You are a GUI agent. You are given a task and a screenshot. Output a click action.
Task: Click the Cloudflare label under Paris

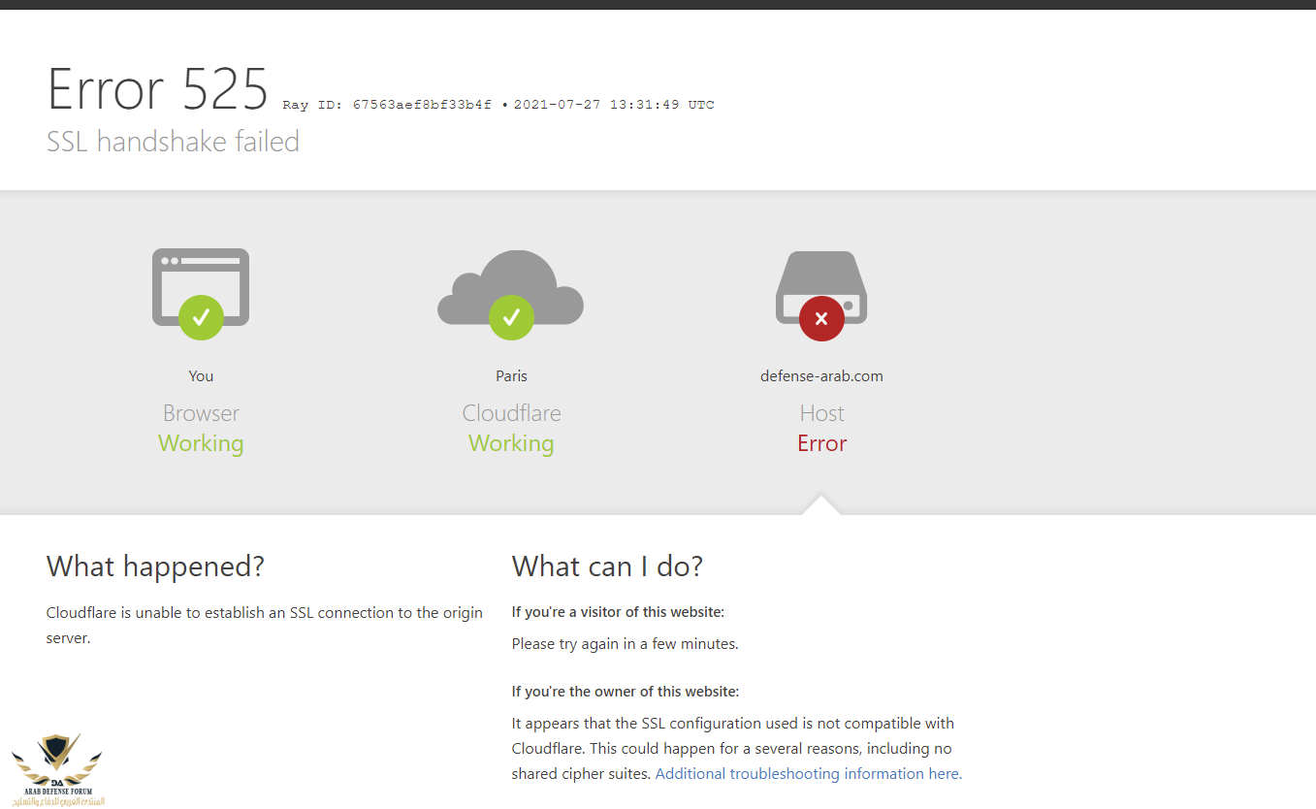coord(511,413)
